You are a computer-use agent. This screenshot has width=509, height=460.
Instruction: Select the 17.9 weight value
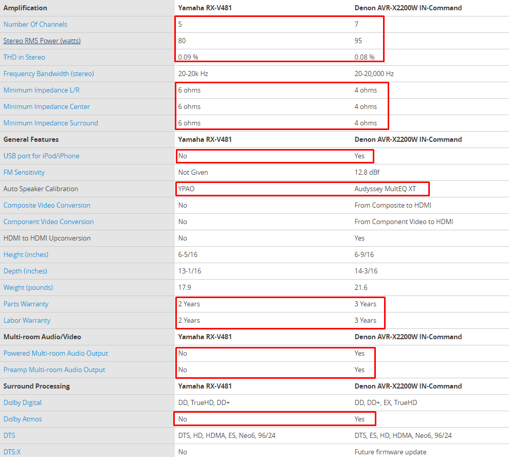[185, 288]
